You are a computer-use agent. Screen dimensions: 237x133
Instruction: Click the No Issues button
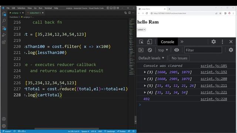click(179, 58)
